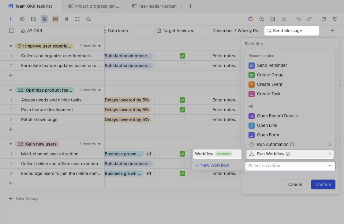Choose Create Event action

(290, 84)
